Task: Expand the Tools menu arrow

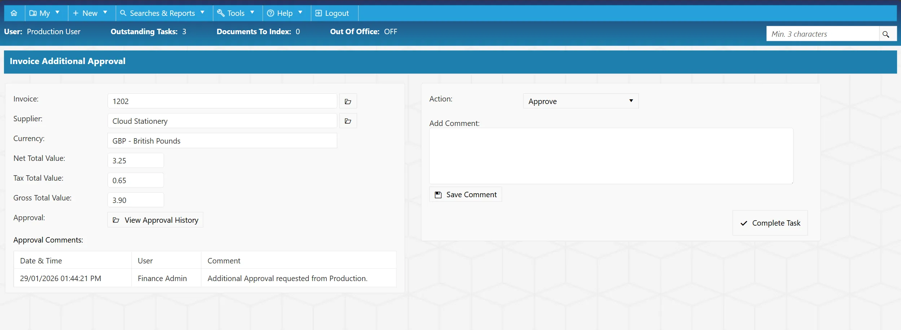Action: (x=252, y=12)
